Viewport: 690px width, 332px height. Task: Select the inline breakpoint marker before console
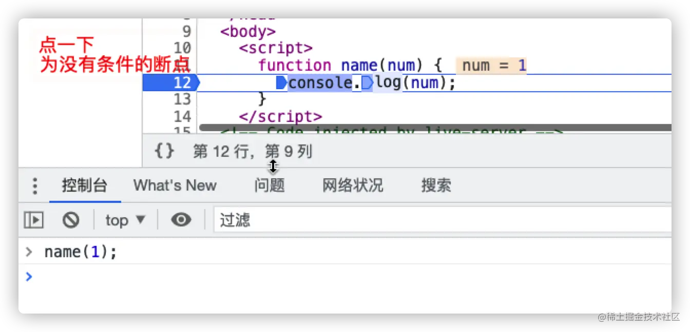click(282, 82)
